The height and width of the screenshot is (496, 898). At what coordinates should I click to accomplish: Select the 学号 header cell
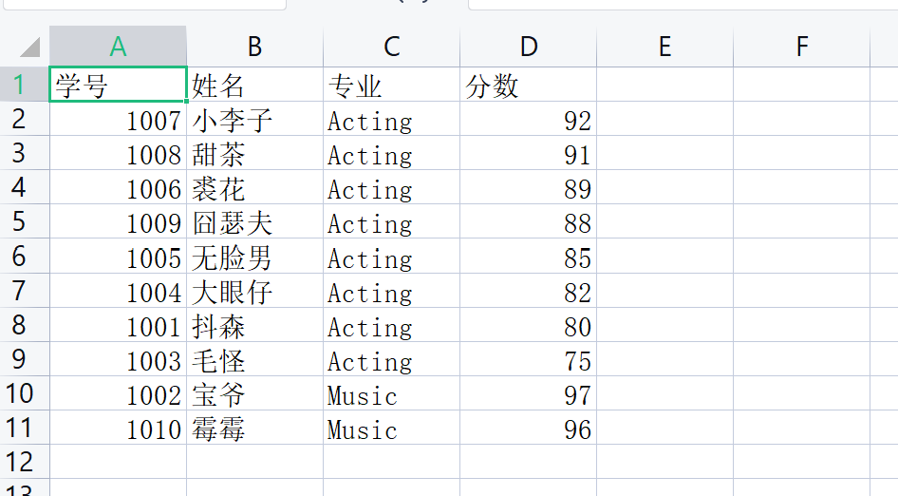click(x=118, y=86)
